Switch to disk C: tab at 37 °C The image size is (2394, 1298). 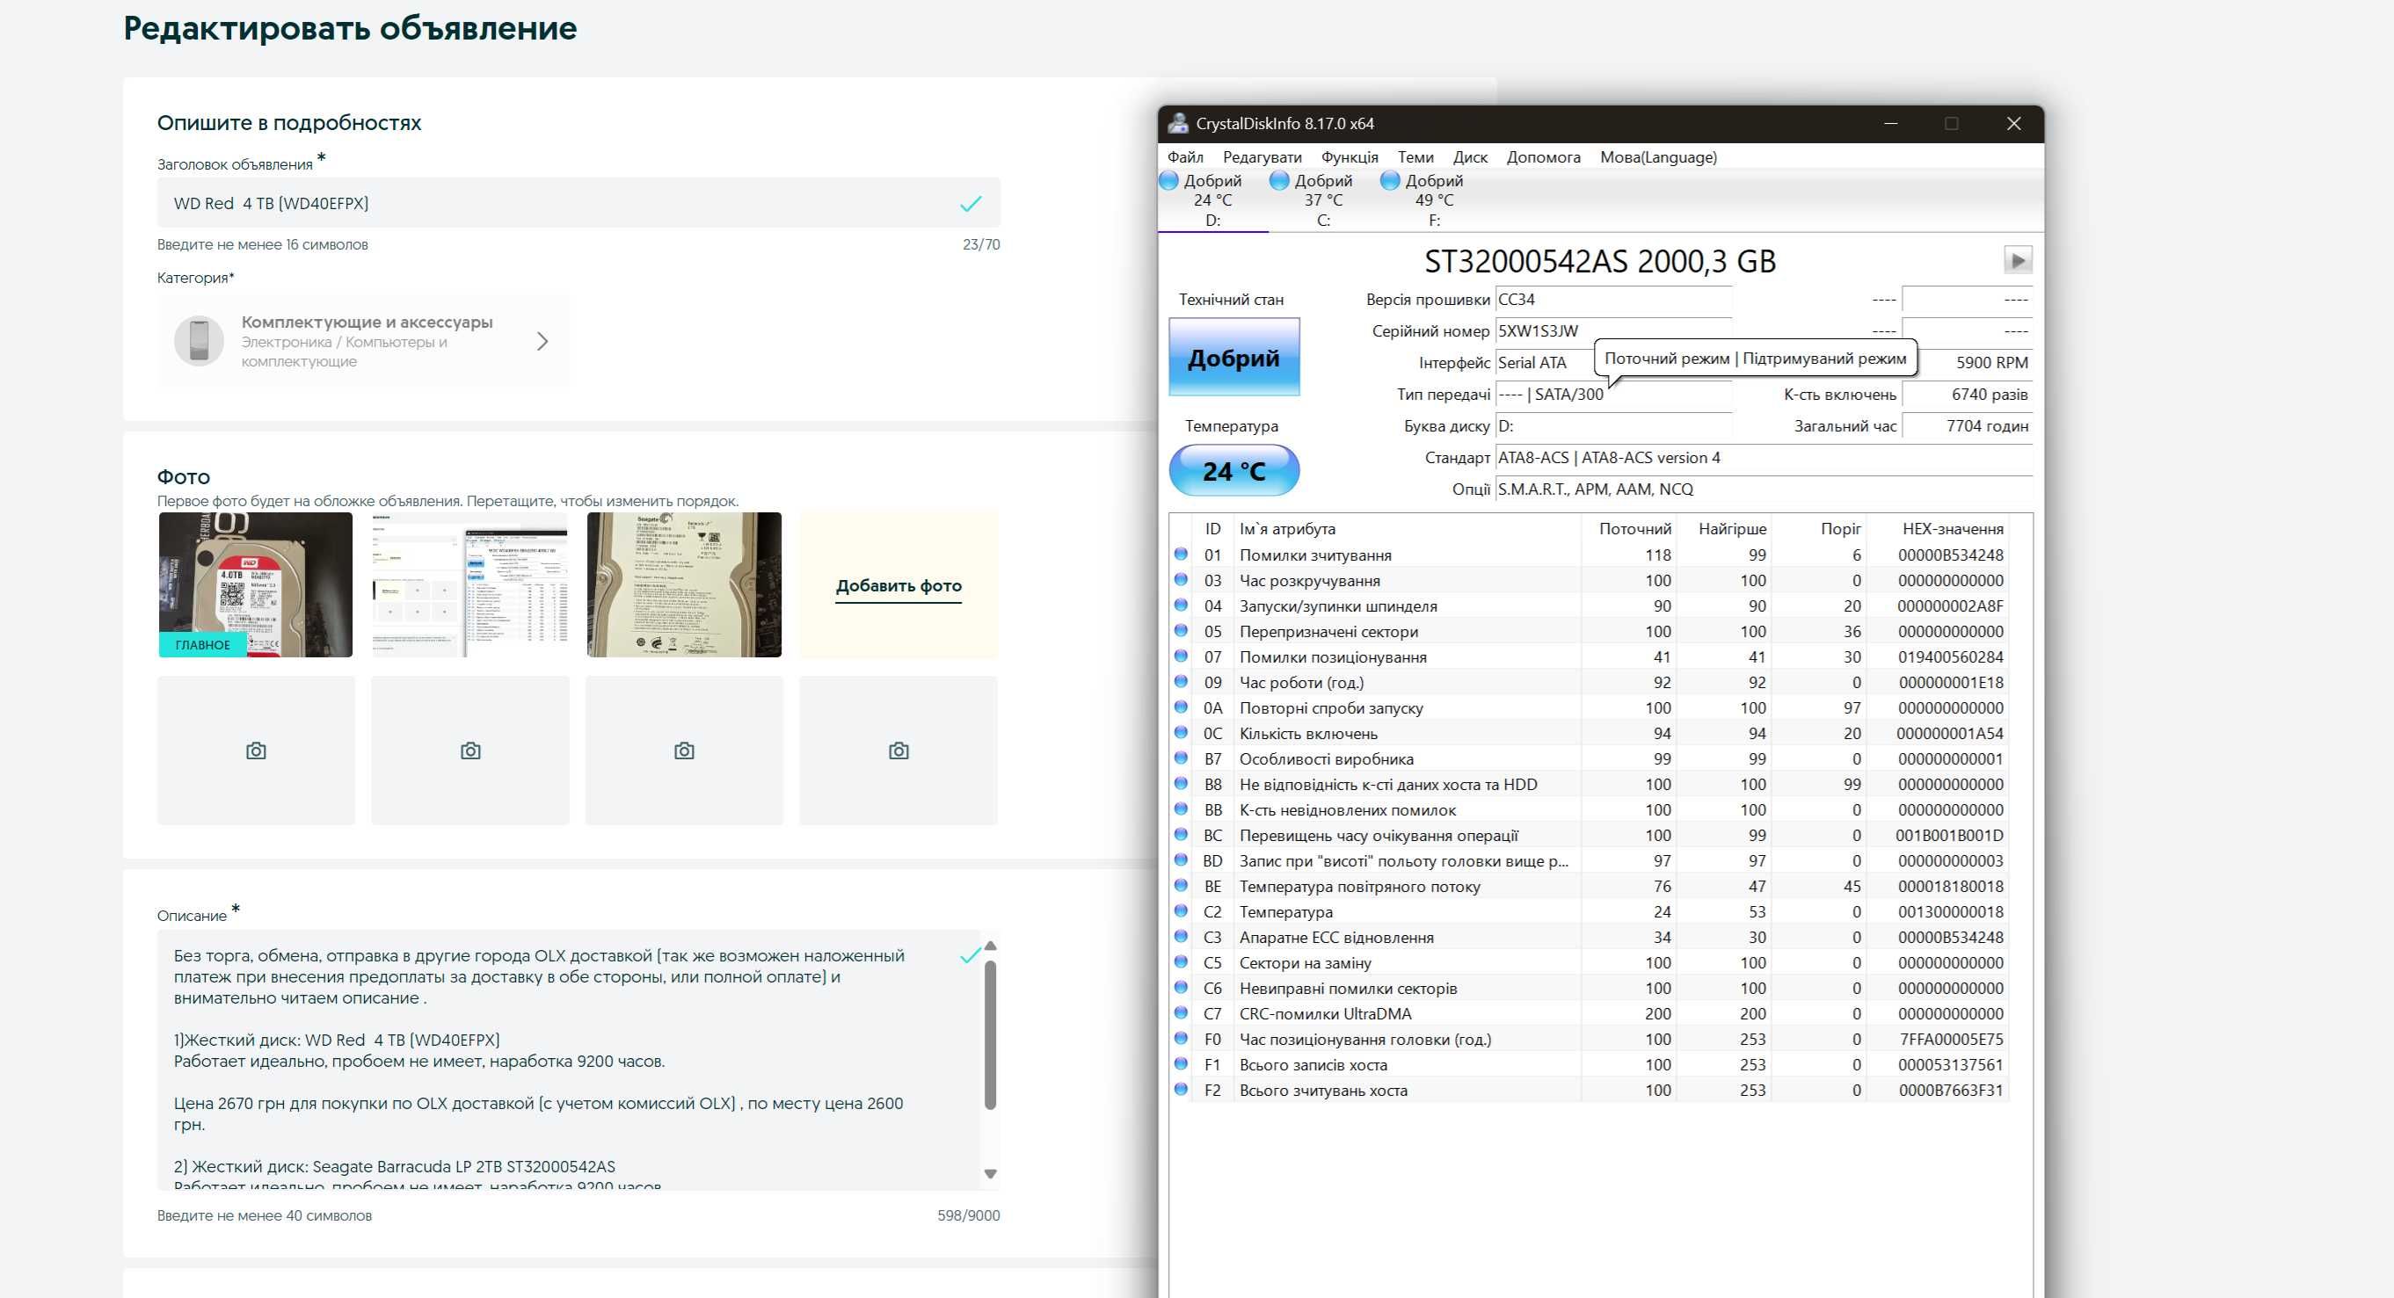tap(1323, 199)
